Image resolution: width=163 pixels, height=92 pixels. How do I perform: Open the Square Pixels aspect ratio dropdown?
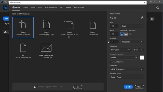pyautogui.click(x=127, y=77)
